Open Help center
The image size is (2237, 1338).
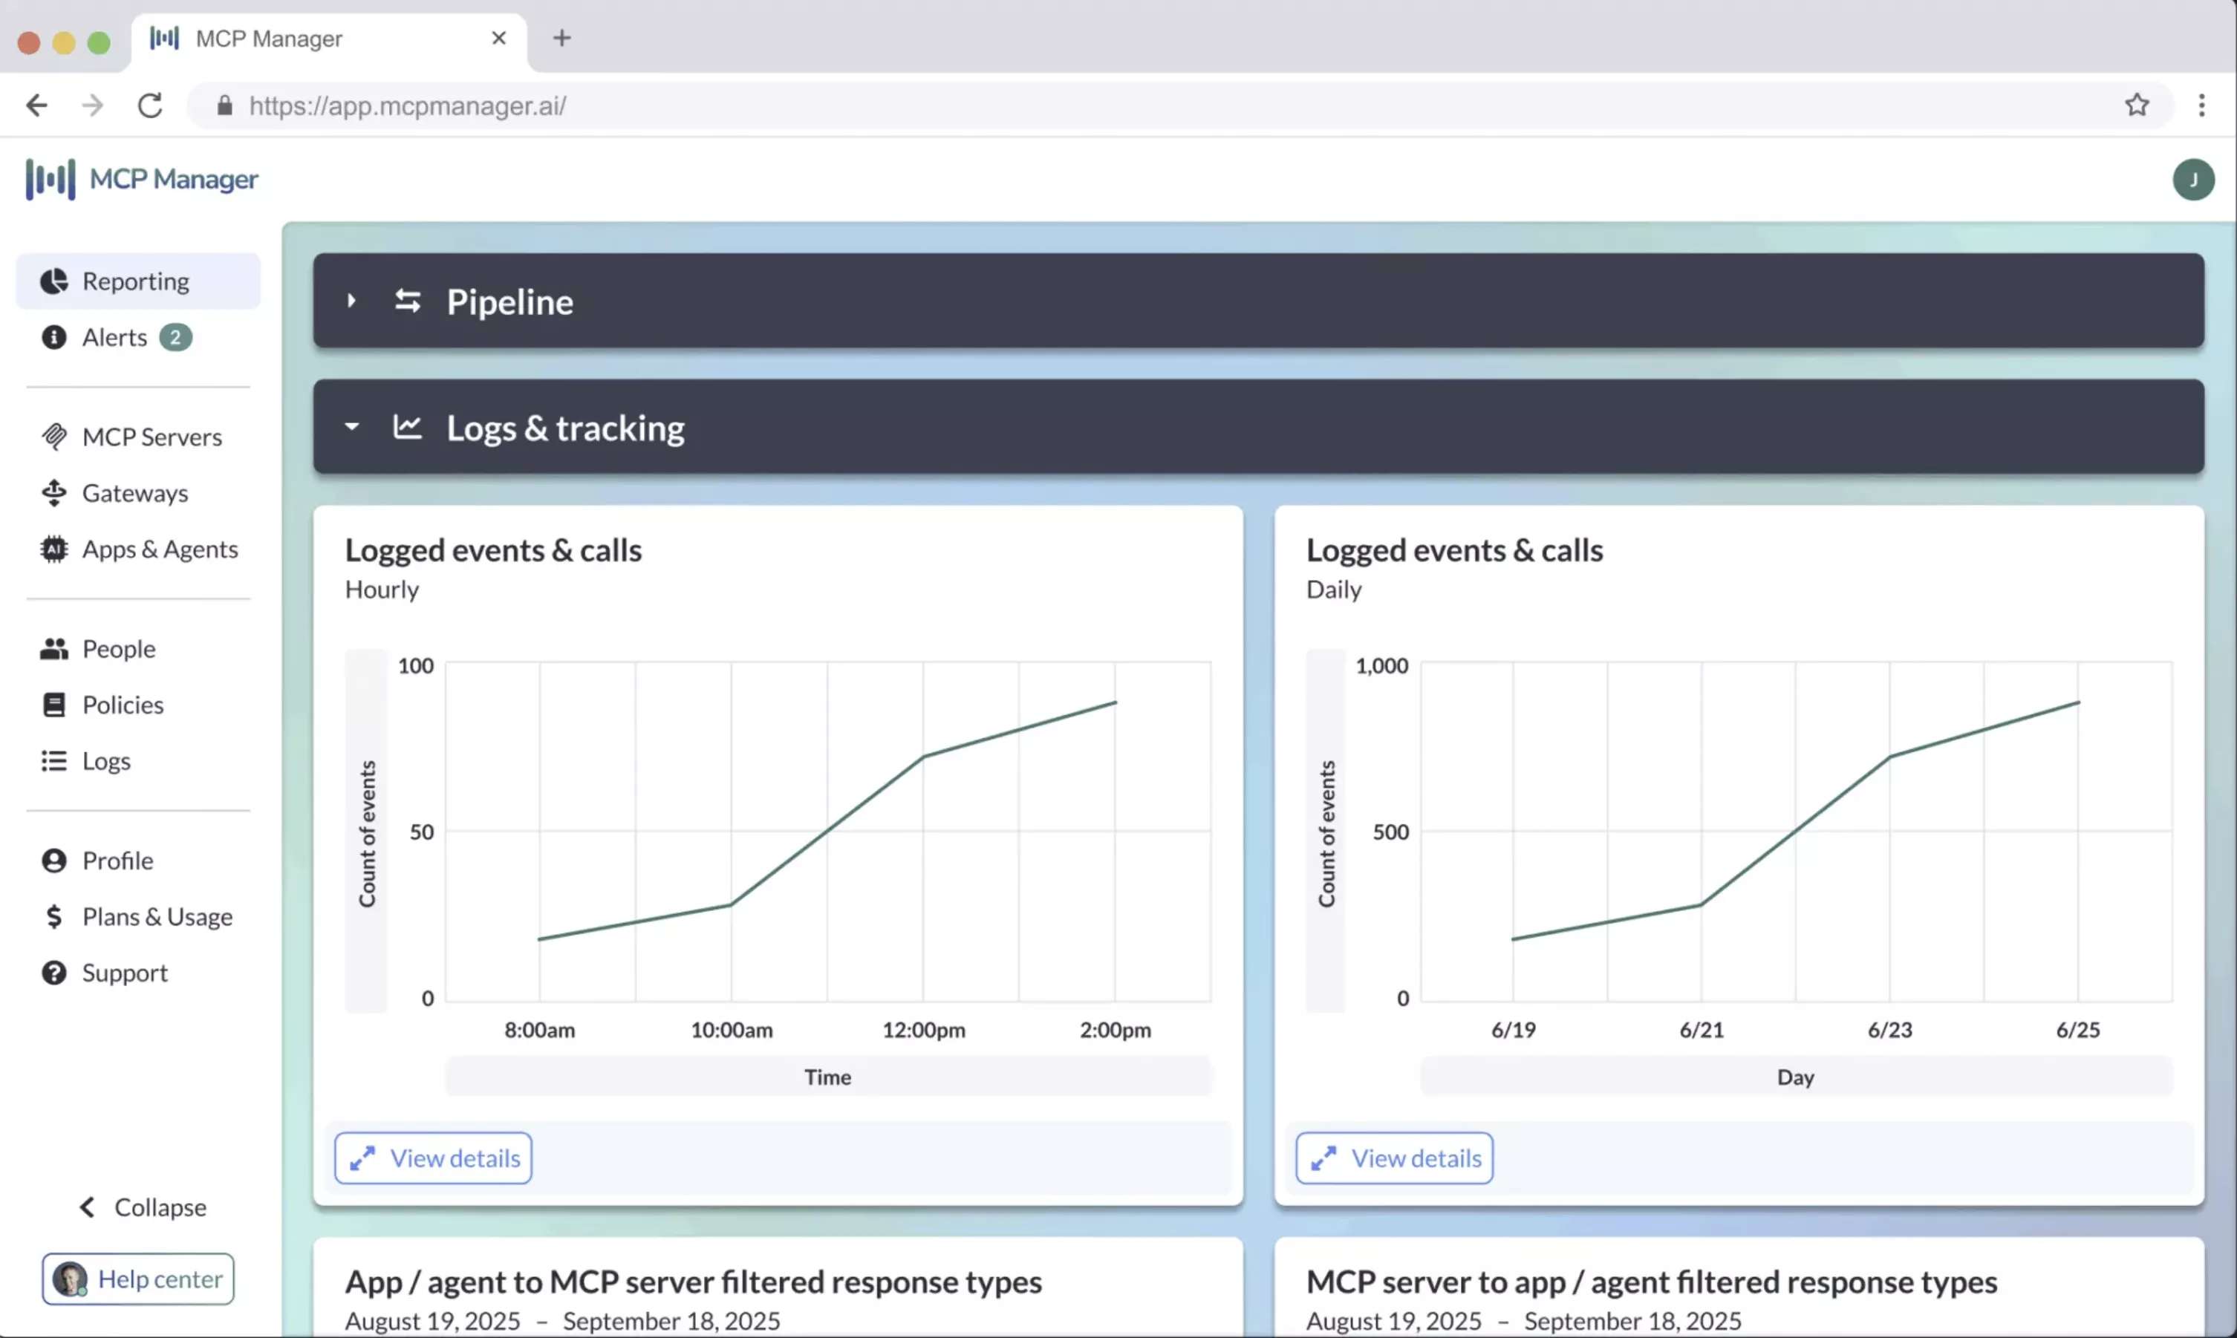[x=138, y=1279]
